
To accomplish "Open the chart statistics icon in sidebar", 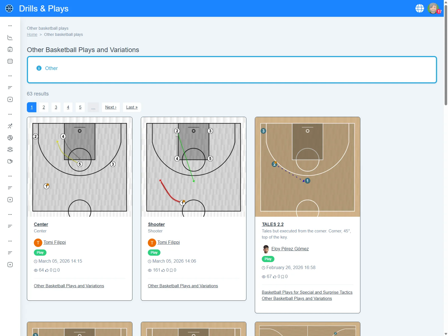I will (10, 38).
